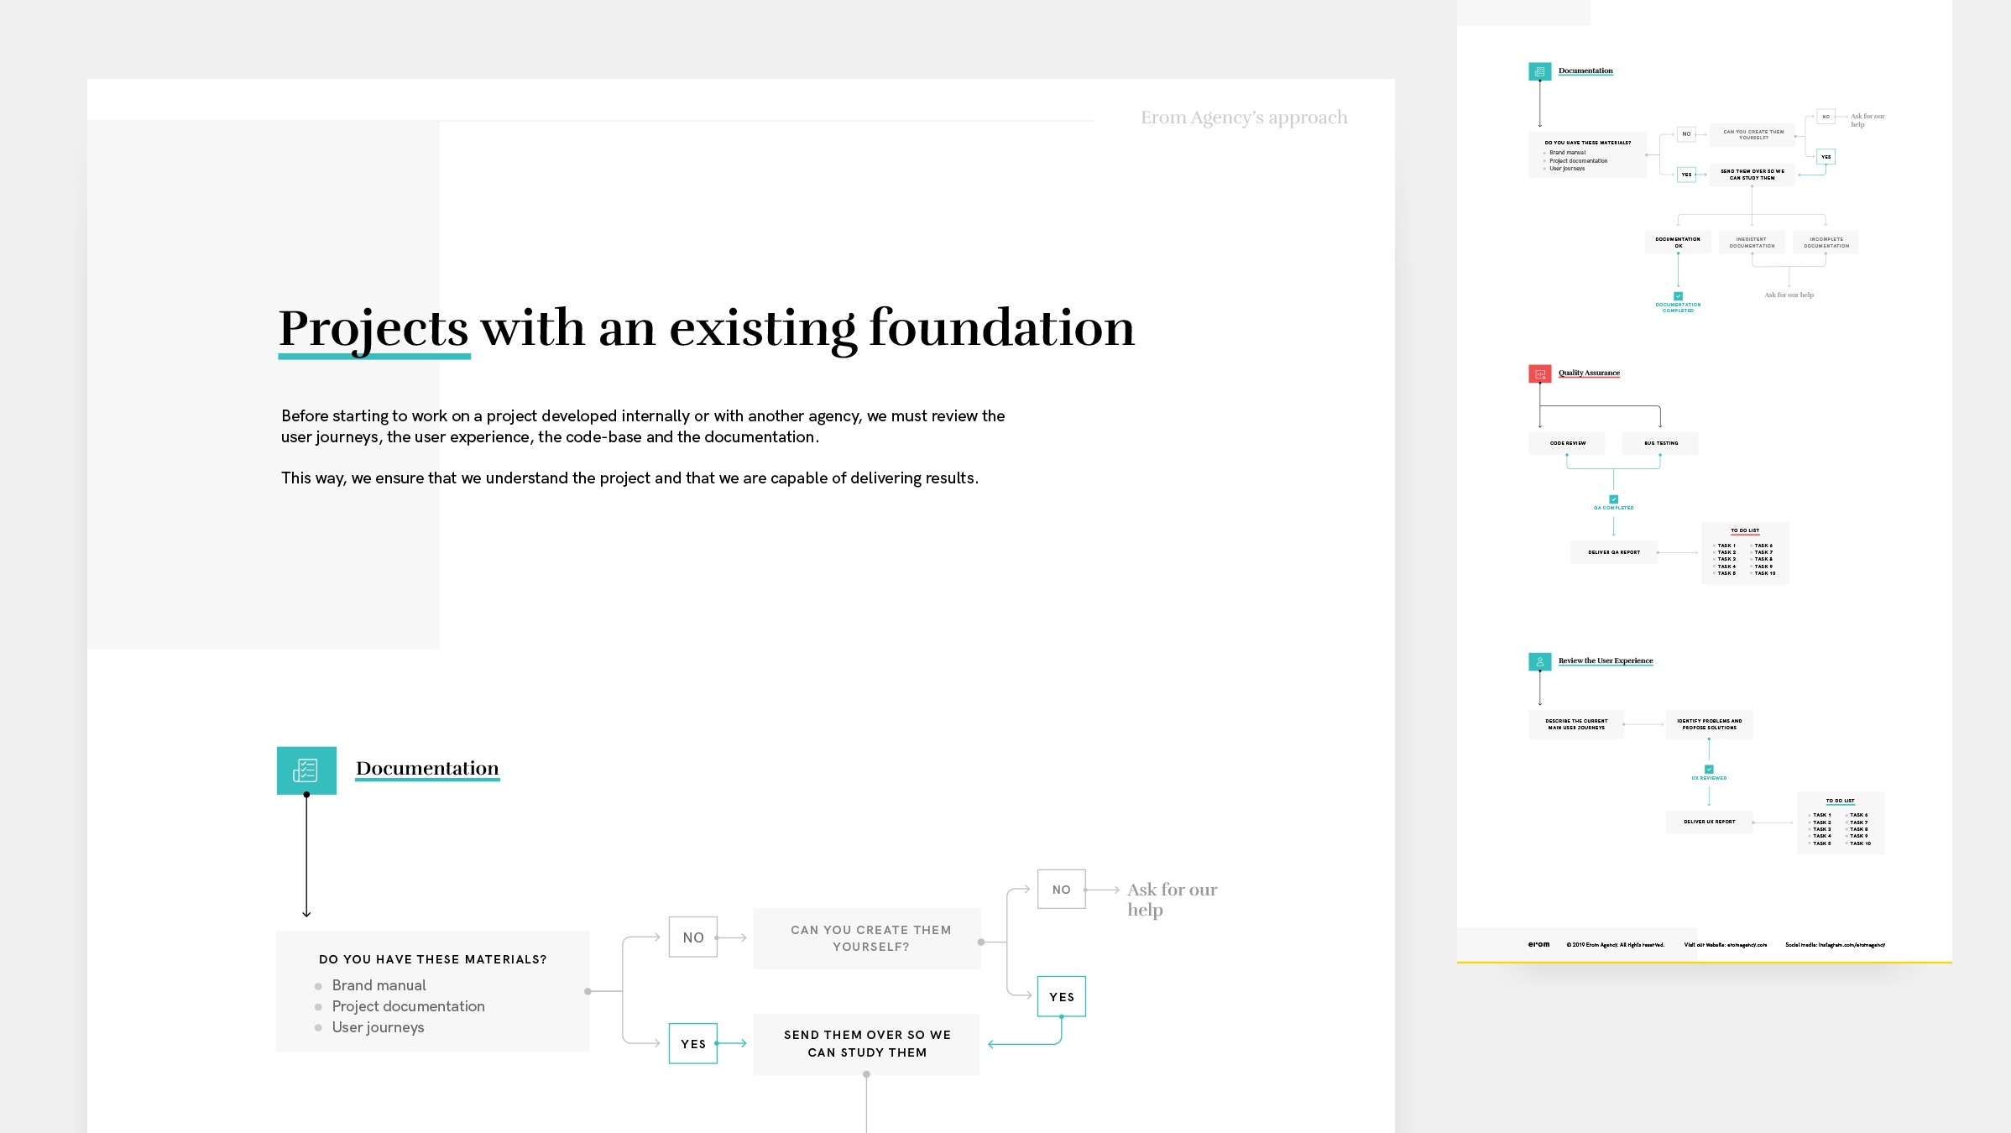Click the Bug Testing box

[x=1660, y=443]
